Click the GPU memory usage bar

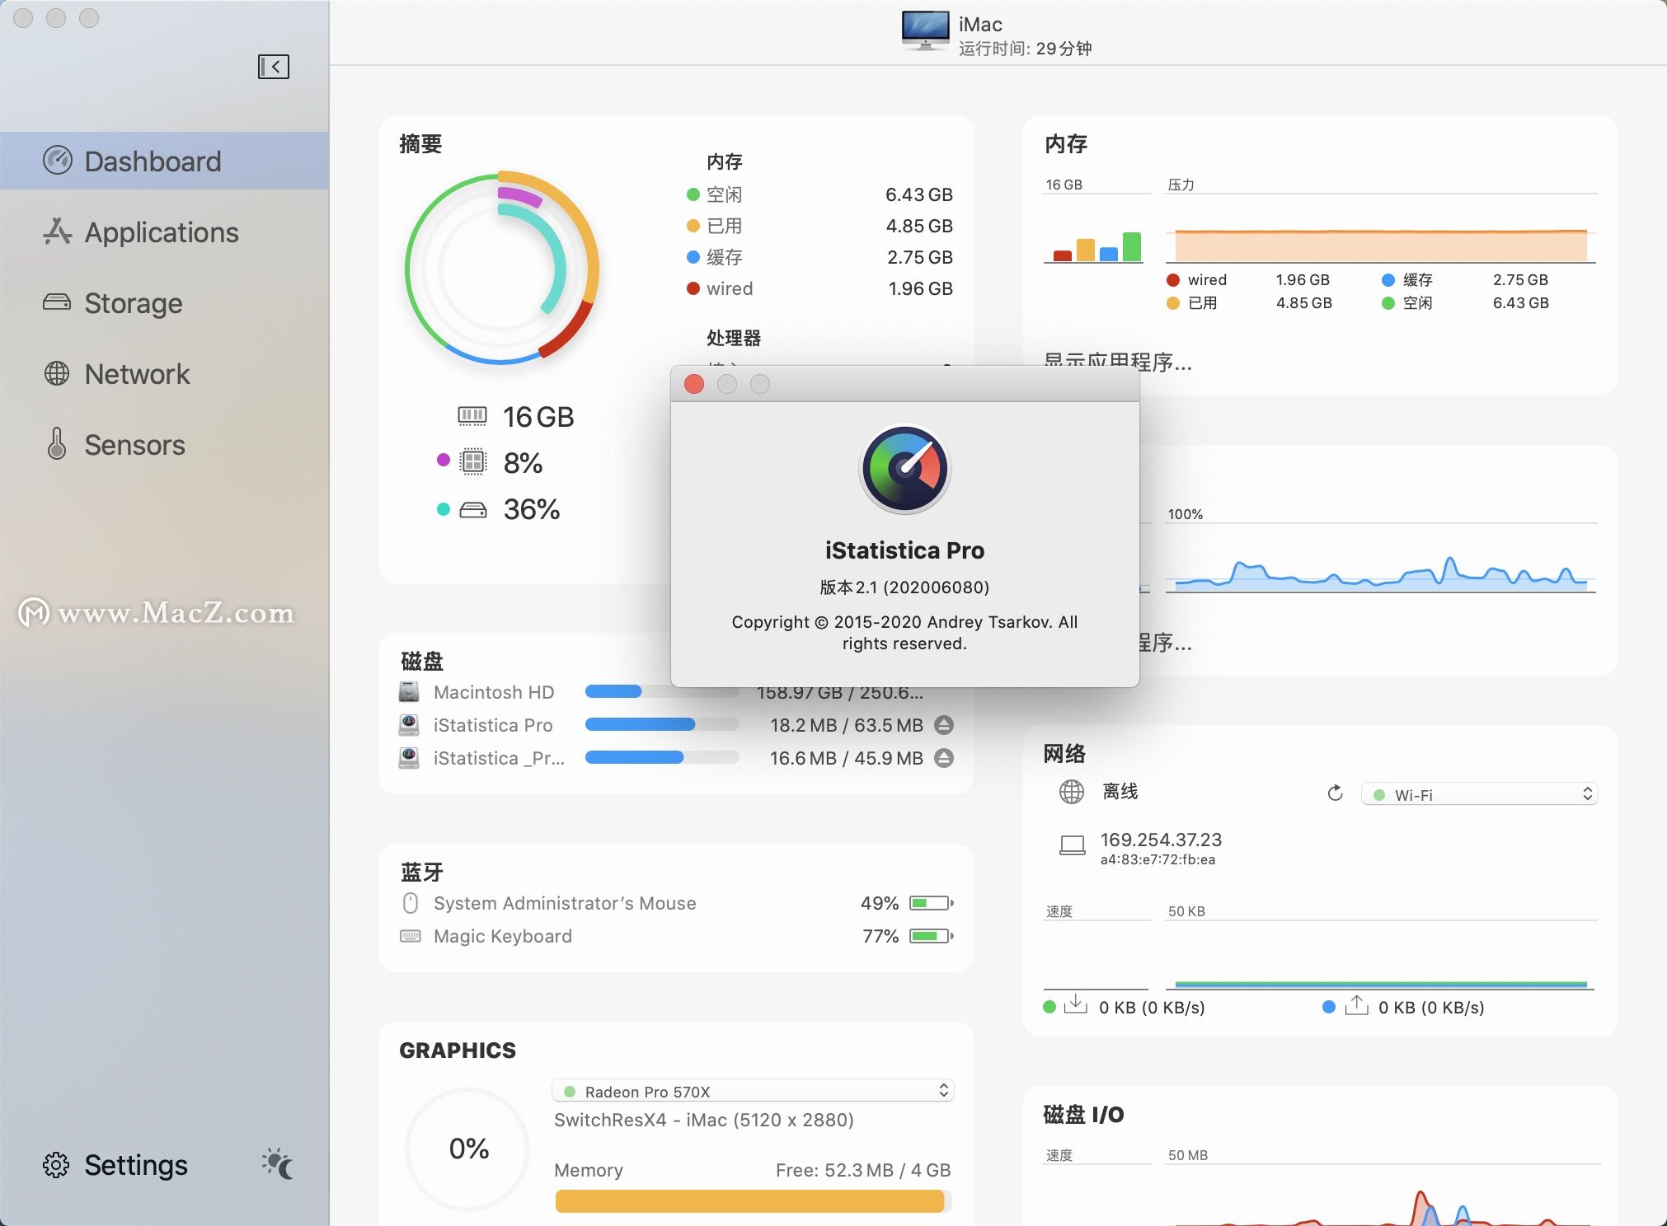[753, 1201]
